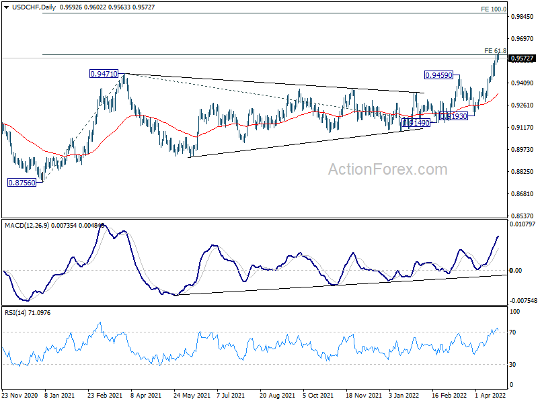Open the USDCHF chart dropdown triangle
Screen dimensions: 538x403
[x=7, y=7]
